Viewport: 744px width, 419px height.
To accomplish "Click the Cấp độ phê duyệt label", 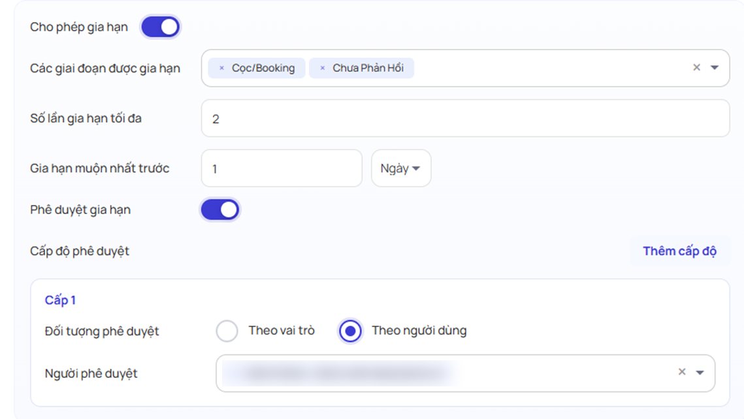I will tap(80, 251).
